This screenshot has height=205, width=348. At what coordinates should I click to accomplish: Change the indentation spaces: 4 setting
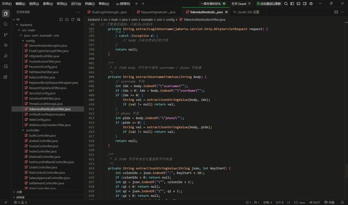tap(268, 202)
